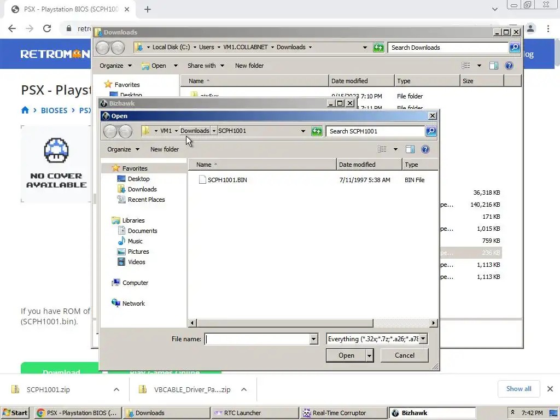Switch to RTC Launcher taskbar item
This screenshot has height=420, width=560.
(x=254, y=413)
